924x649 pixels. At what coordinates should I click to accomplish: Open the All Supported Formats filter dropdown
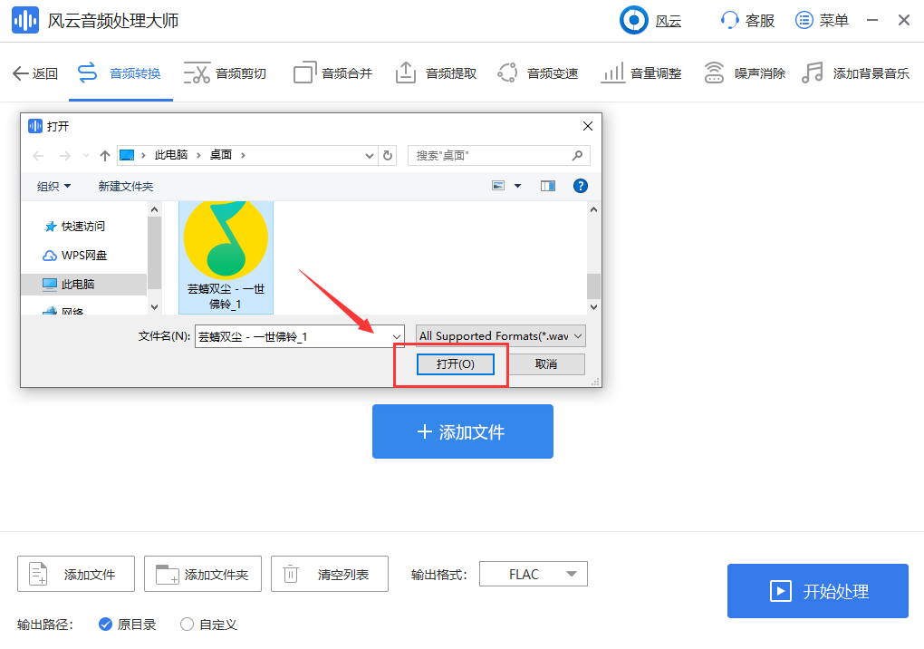coord(500,336)
